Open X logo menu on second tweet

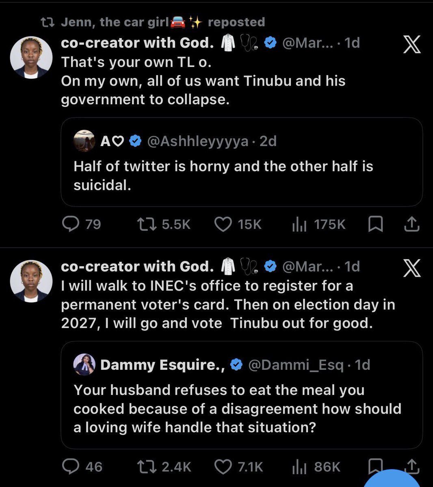[x=412, y=268]
